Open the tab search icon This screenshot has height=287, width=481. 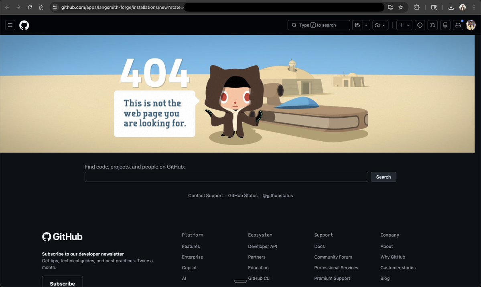click(434, 7)
